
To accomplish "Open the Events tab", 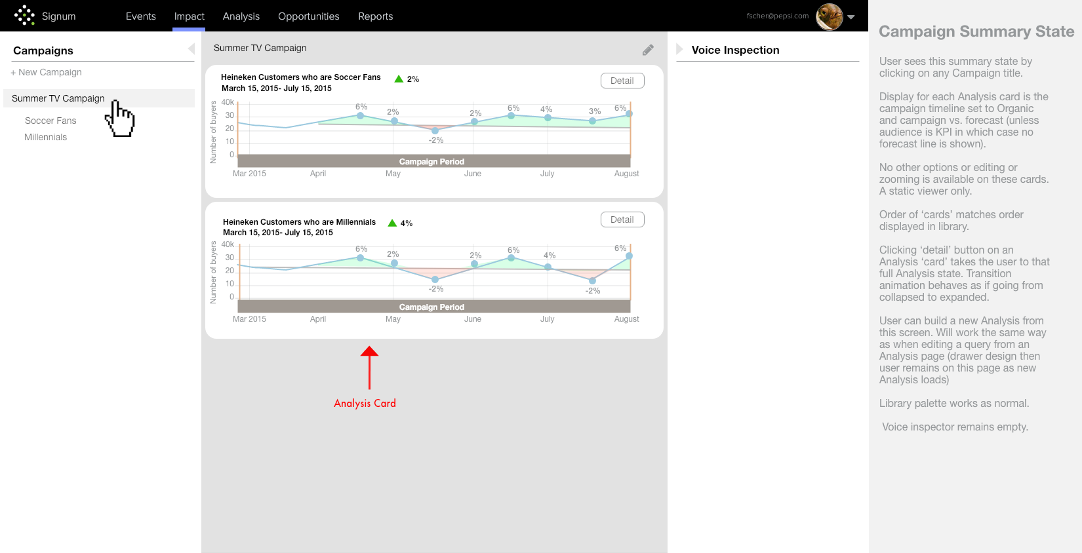I will click(x=141, y=16).
